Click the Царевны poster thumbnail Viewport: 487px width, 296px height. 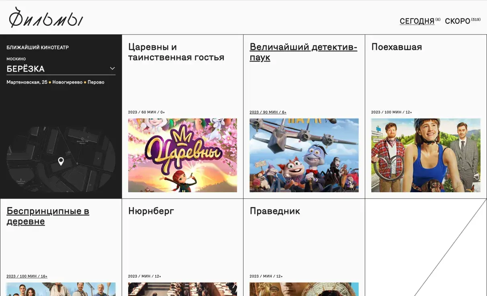pyautogui.click(x=182, y=155)
